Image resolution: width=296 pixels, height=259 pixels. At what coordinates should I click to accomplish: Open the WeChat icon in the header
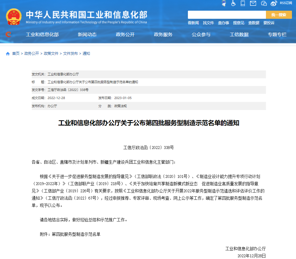264,3
